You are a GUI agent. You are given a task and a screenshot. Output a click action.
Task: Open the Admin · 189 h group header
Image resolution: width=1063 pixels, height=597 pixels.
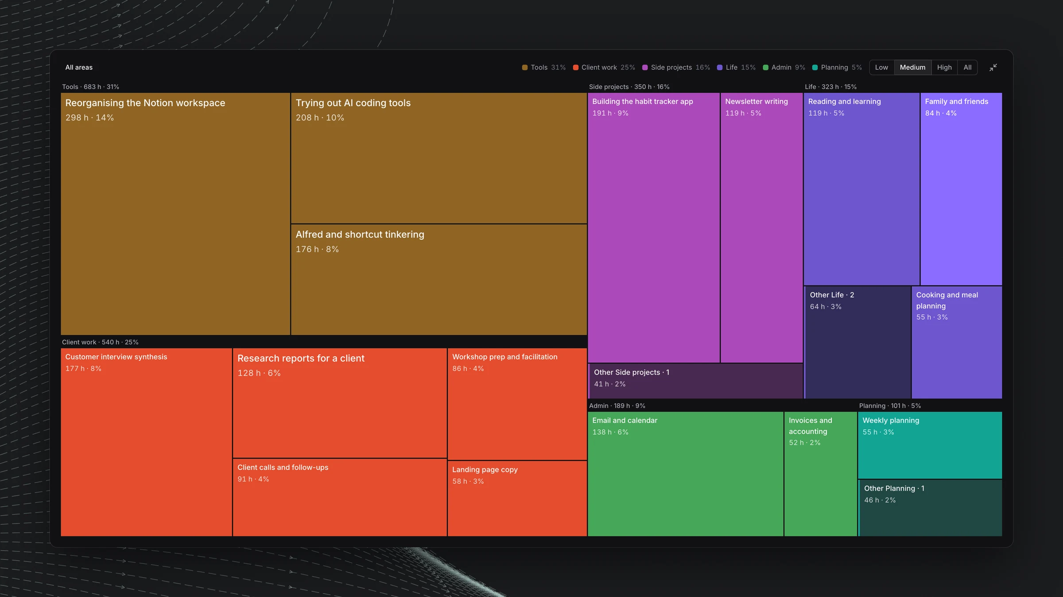click(x=617, y=406)
